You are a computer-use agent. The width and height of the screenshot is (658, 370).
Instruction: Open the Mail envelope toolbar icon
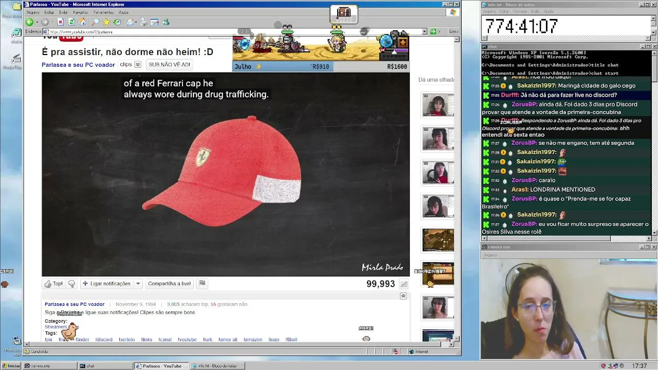131,22
